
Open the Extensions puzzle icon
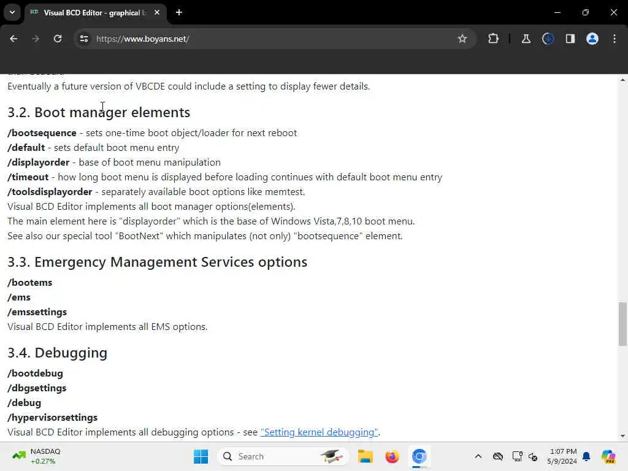pos(493,39)
